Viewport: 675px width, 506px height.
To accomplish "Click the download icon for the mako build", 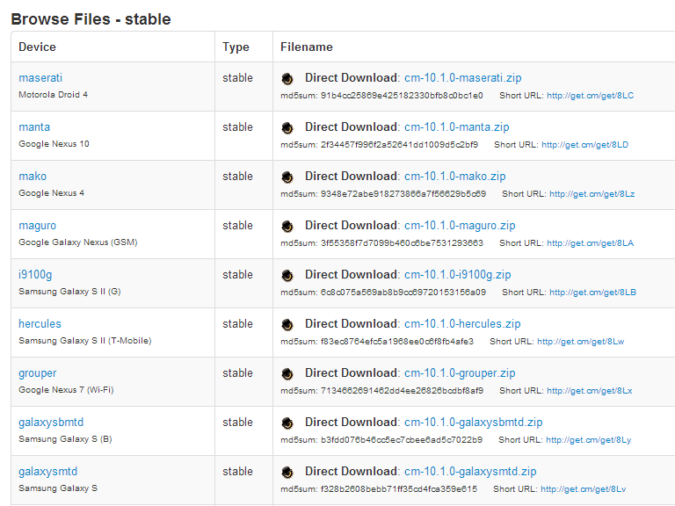I will 287,177.
